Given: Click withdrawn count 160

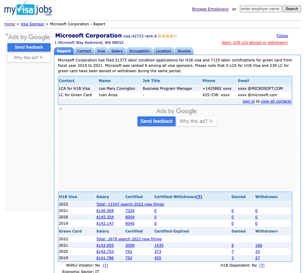Looking at the screenshot, I should point(258,245).
